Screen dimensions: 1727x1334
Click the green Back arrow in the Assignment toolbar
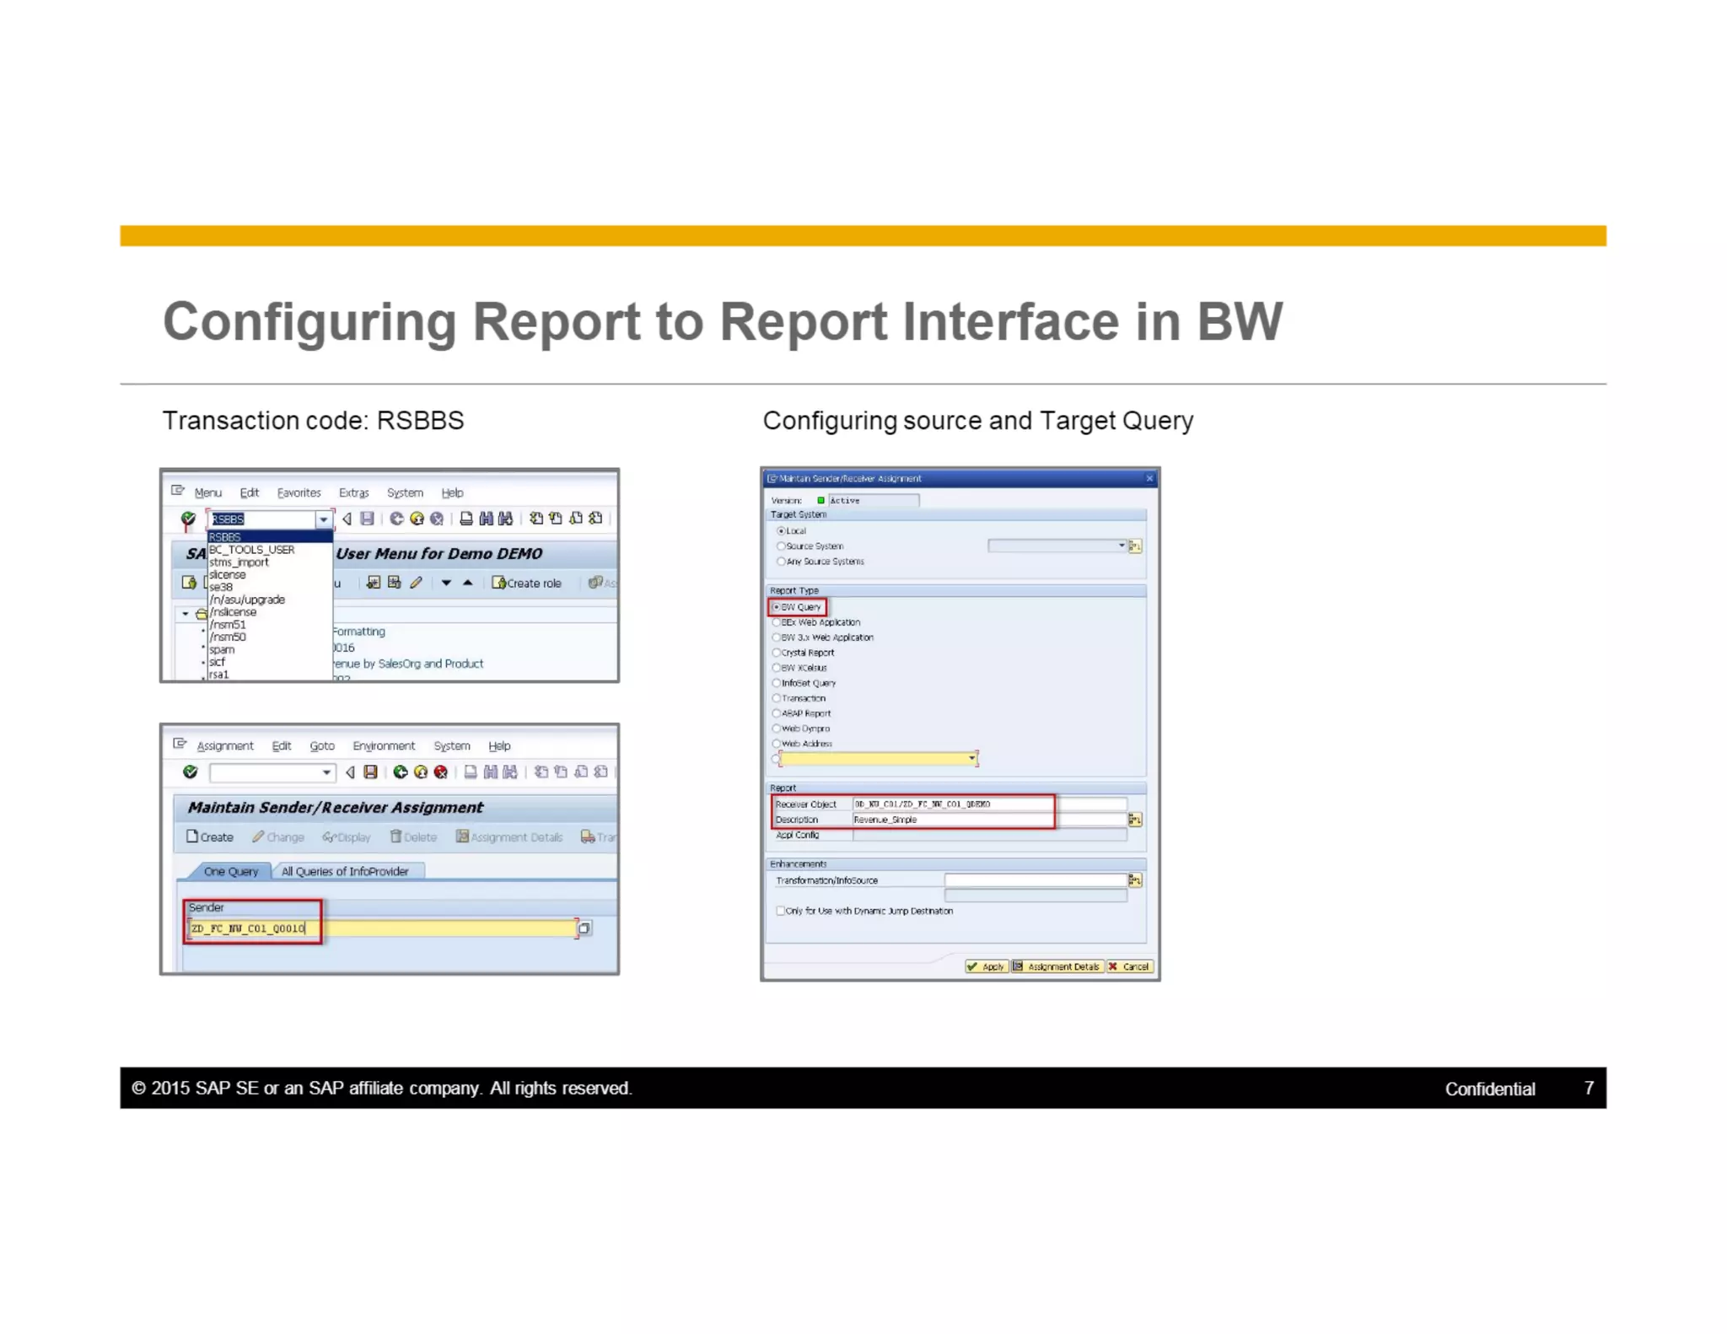pos(400,772)
